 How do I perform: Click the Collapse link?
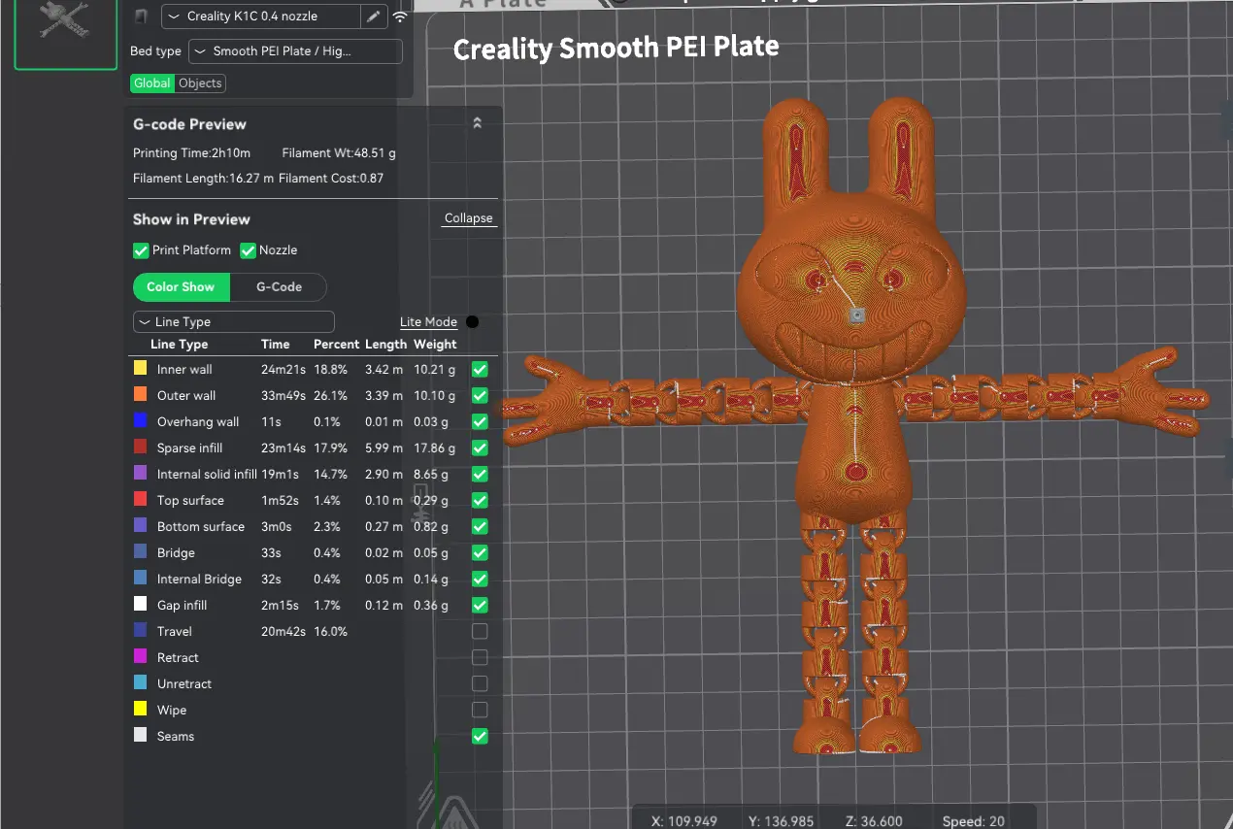tap(469, 218)
